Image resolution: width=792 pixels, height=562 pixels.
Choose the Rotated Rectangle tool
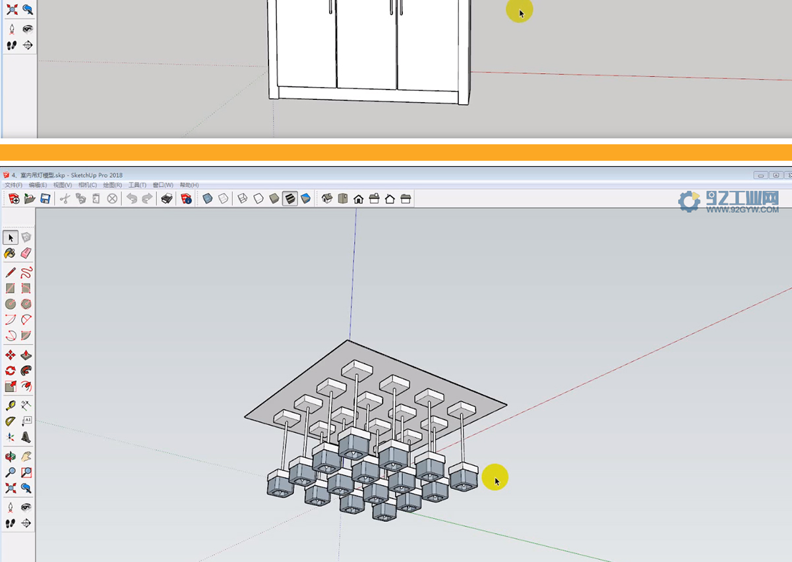26,289
